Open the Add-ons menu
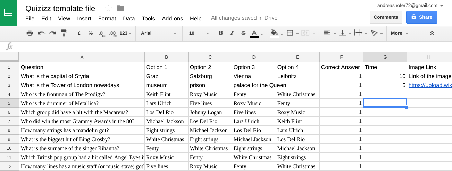Image resolution: width=452 pixels, height=171 pixels. [x=172, y=18]
